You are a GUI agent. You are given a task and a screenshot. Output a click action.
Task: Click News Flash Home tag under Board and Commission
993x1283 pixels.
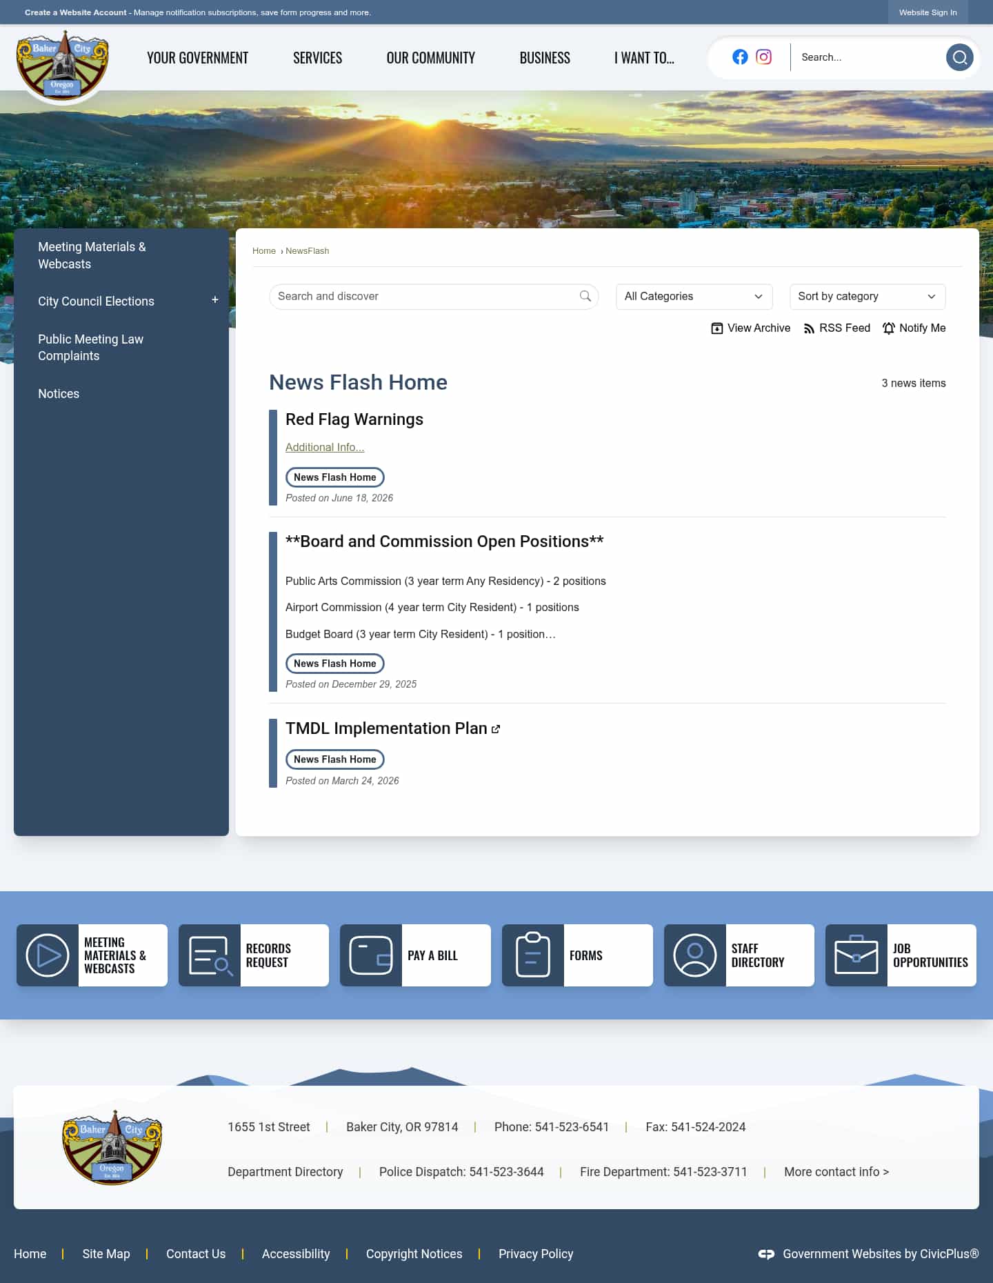point(335,664)
